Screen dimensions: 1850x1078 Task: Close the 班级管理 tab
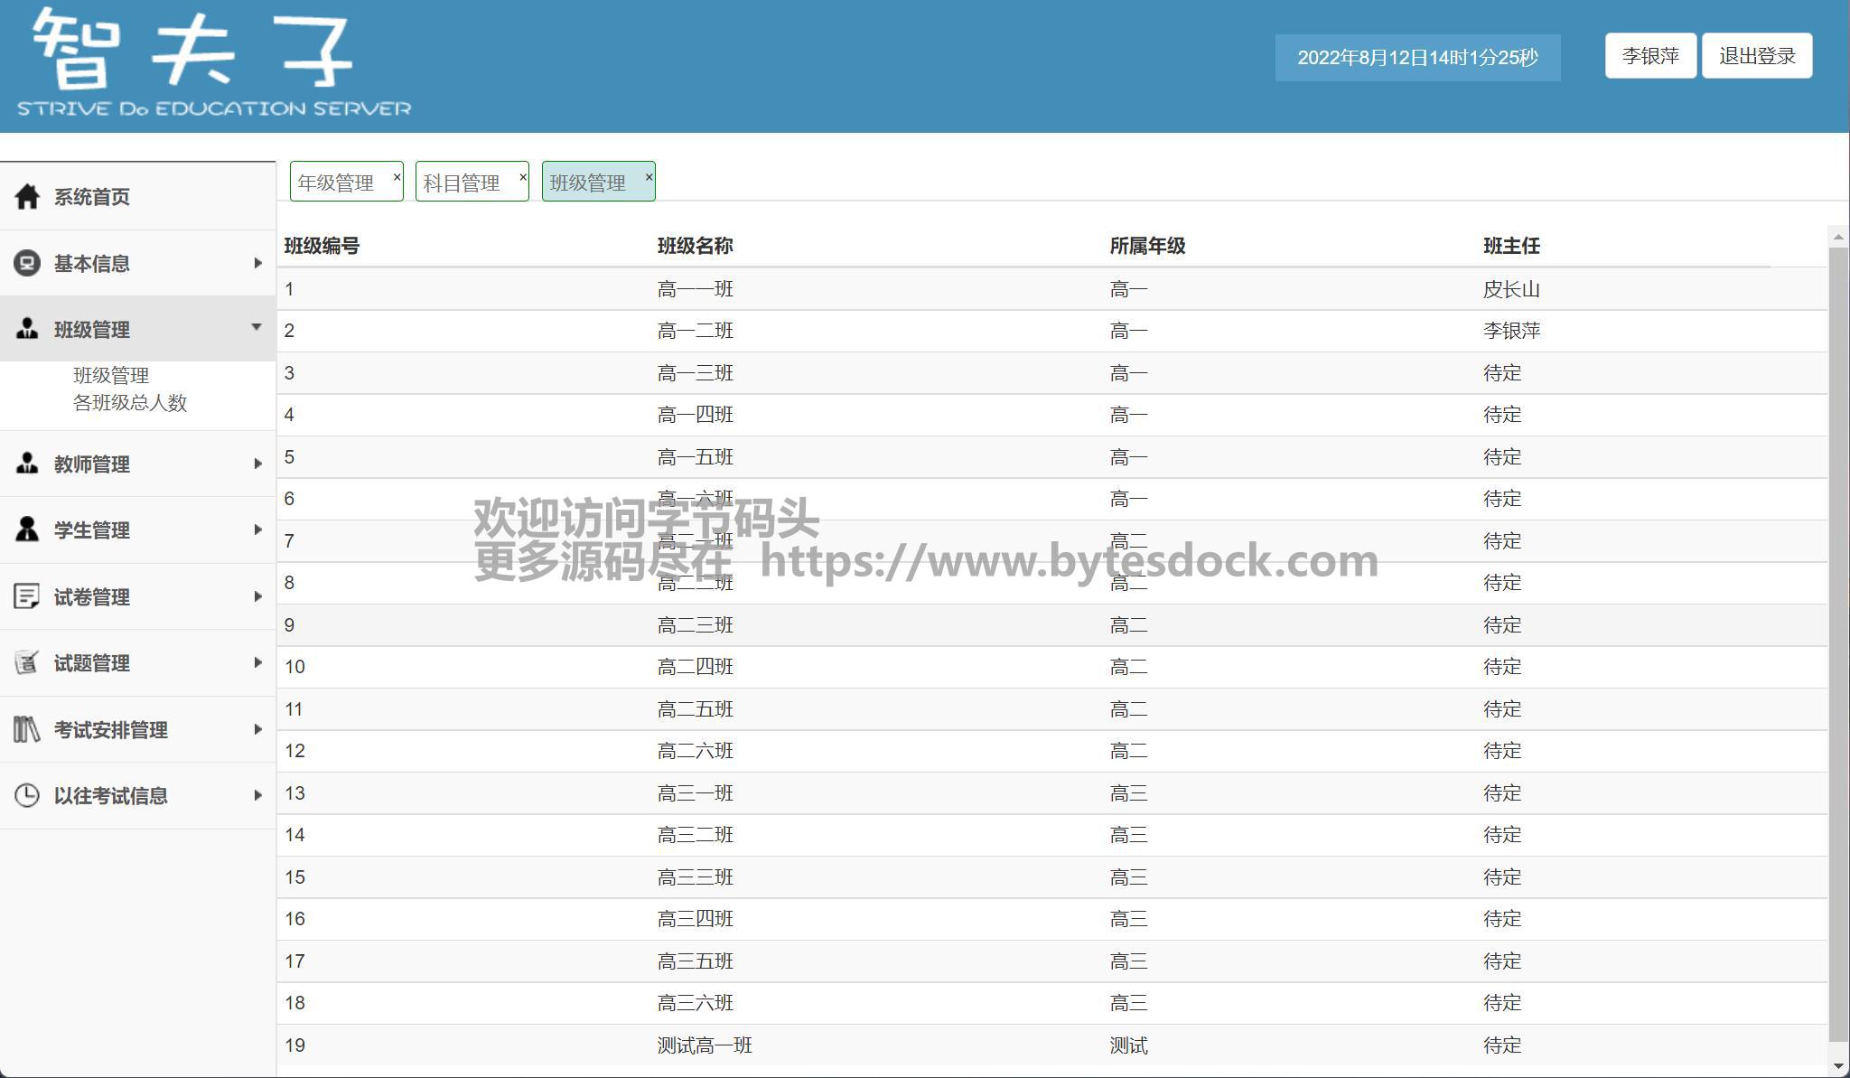pos(649,177)
